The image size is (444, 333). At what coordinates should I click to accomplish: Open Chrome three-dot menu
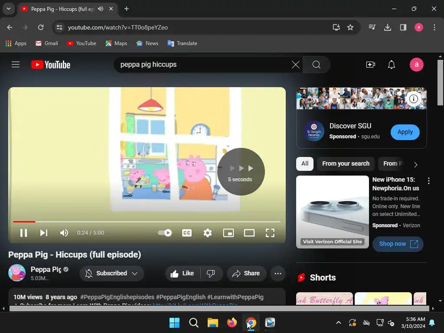click(x=434, y=27)
